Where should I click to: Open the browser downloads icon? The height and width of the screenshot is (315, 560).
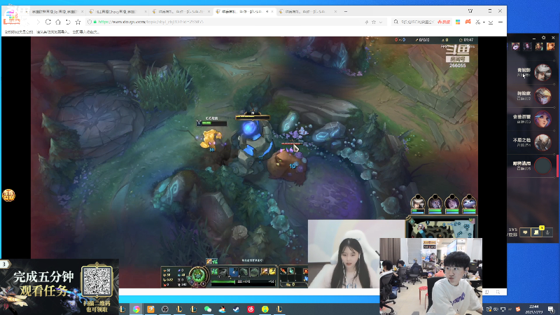pos(491,22)
